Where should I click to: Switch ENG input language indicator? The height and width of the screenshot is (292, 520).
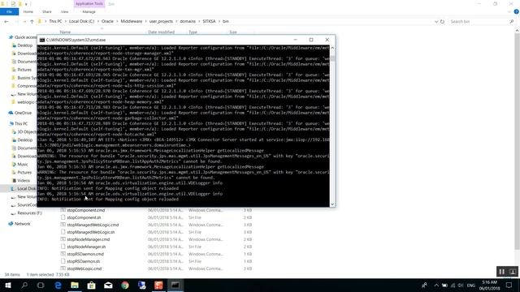(471, 286)
